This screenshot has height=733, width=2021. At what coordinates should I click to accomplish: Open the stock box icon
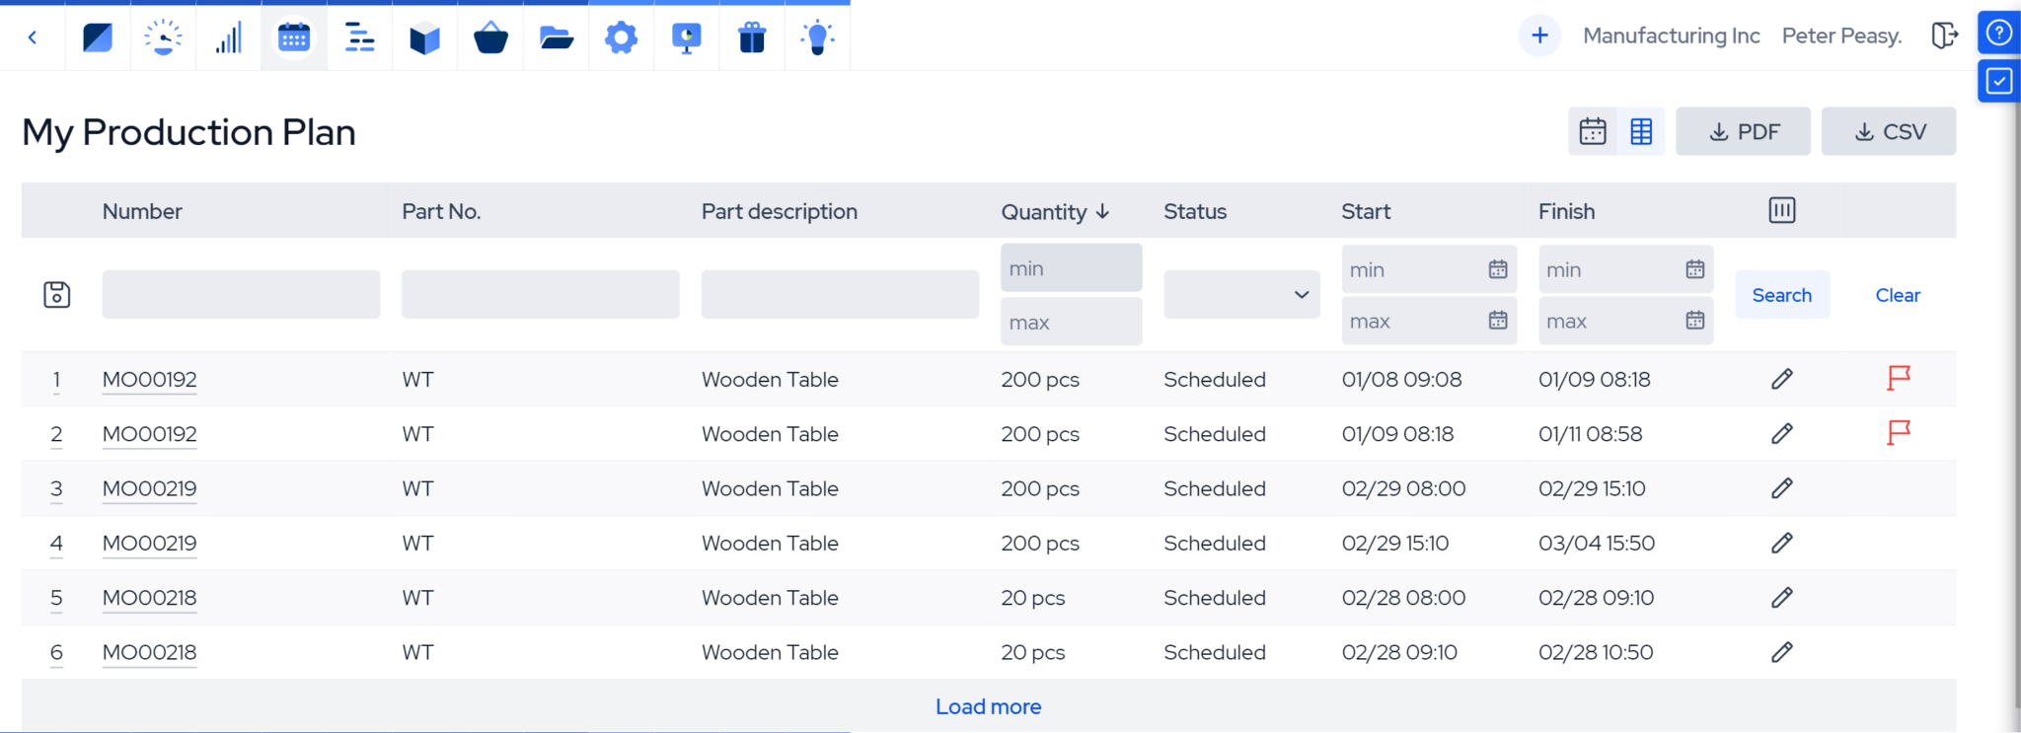tap(424, 38)
